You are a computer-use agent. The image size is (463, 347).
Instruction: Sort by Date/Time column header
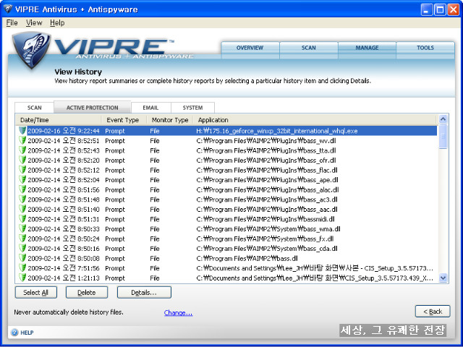point(59,120)
